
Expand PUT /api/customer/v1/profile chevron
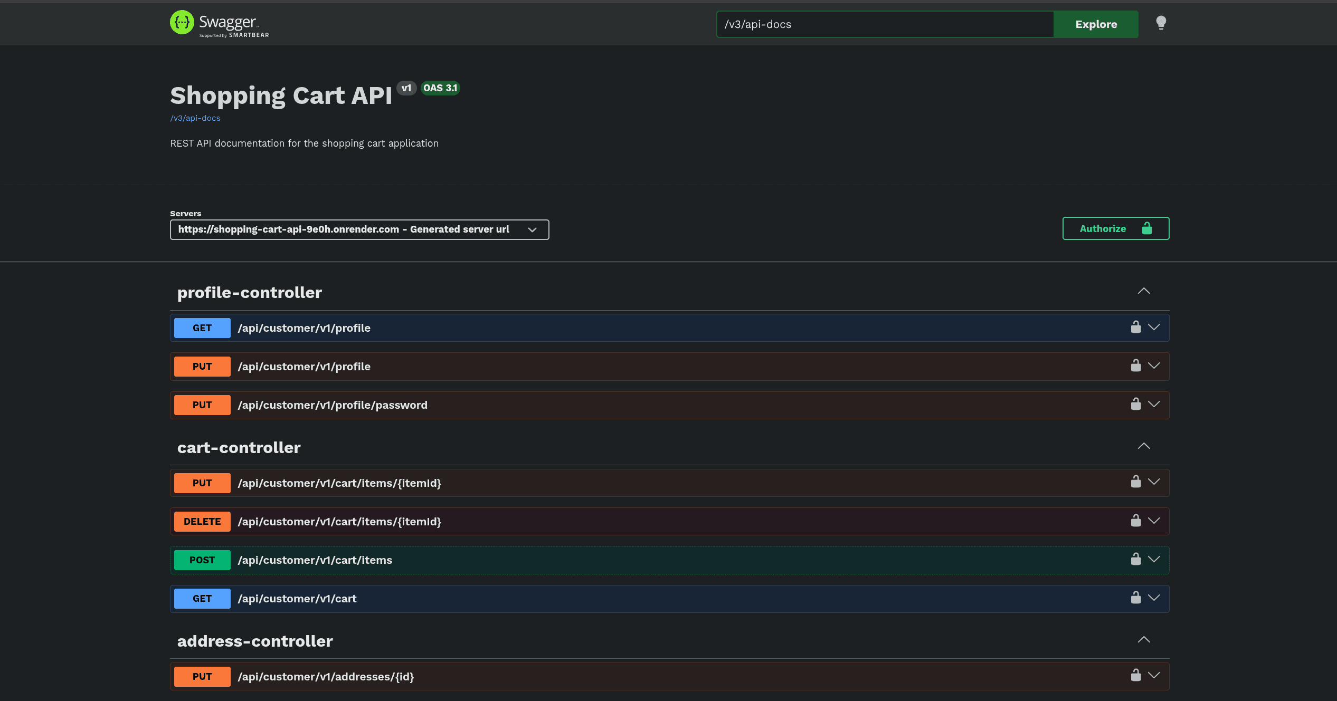click(x=1154, y=366)
